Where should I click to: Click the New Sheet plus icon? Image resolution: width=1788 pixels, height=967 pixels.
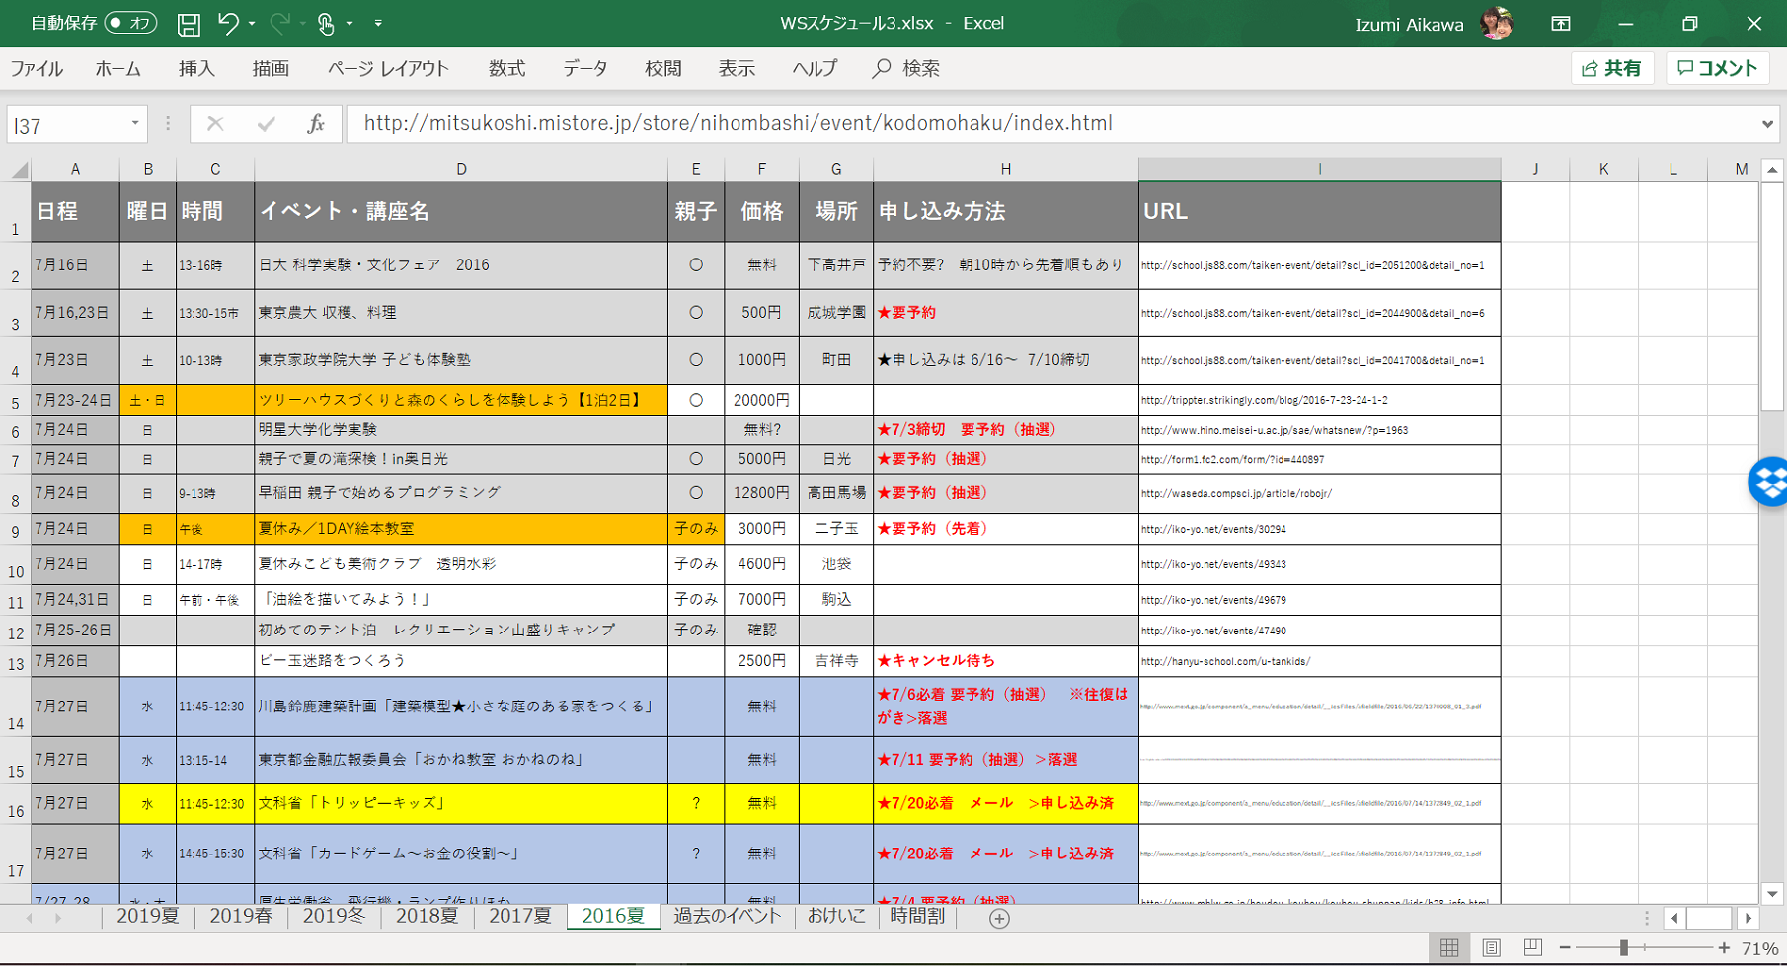click(x=999, y=919)
